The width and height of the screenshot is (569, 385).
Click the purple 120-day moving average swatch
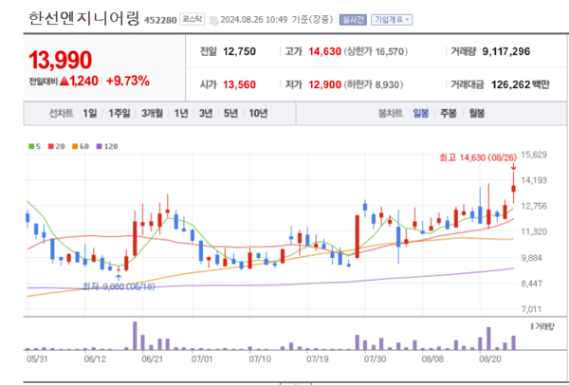(99, 147)
